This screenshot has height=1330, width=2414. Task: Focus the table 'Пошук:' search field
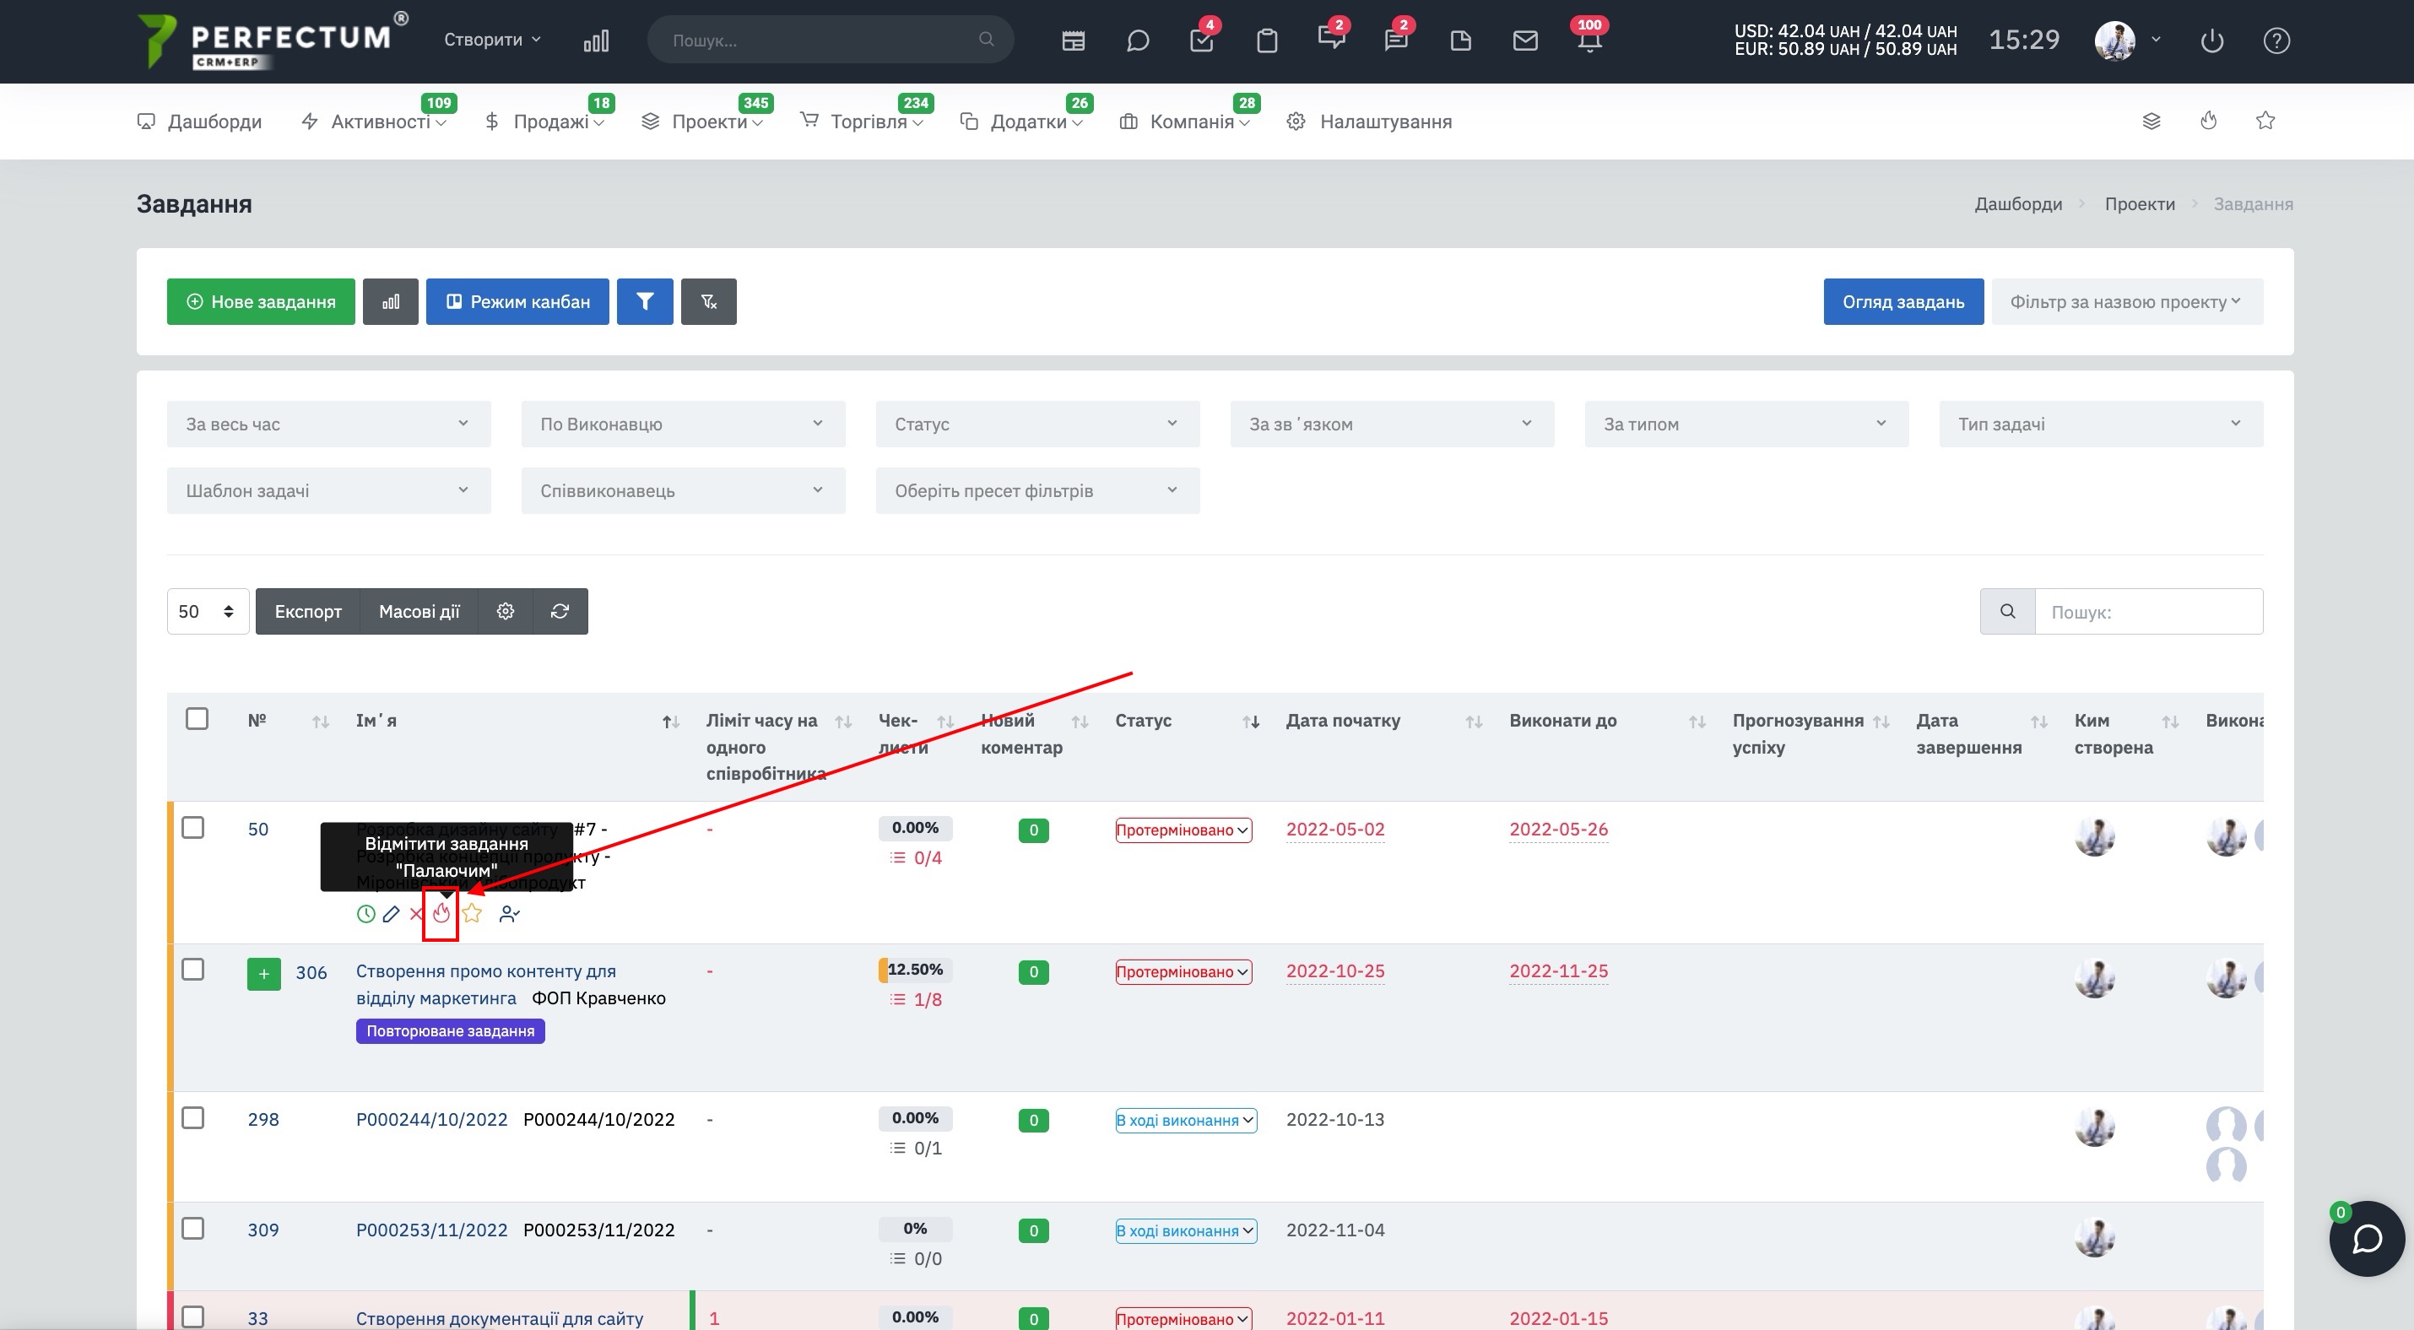[2148, 612]
